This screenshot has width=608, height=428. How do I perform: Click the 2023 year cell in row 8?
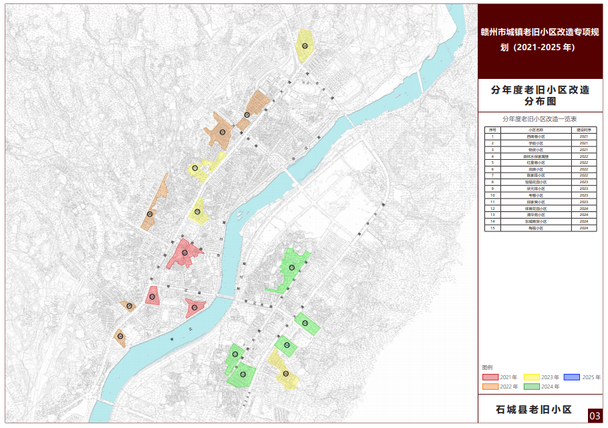[583, 182]
